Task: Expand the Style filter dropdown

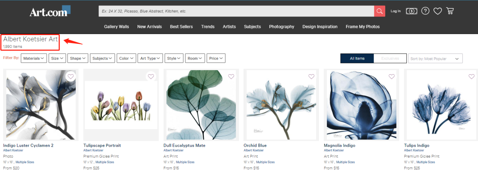Action: [174, 58]
